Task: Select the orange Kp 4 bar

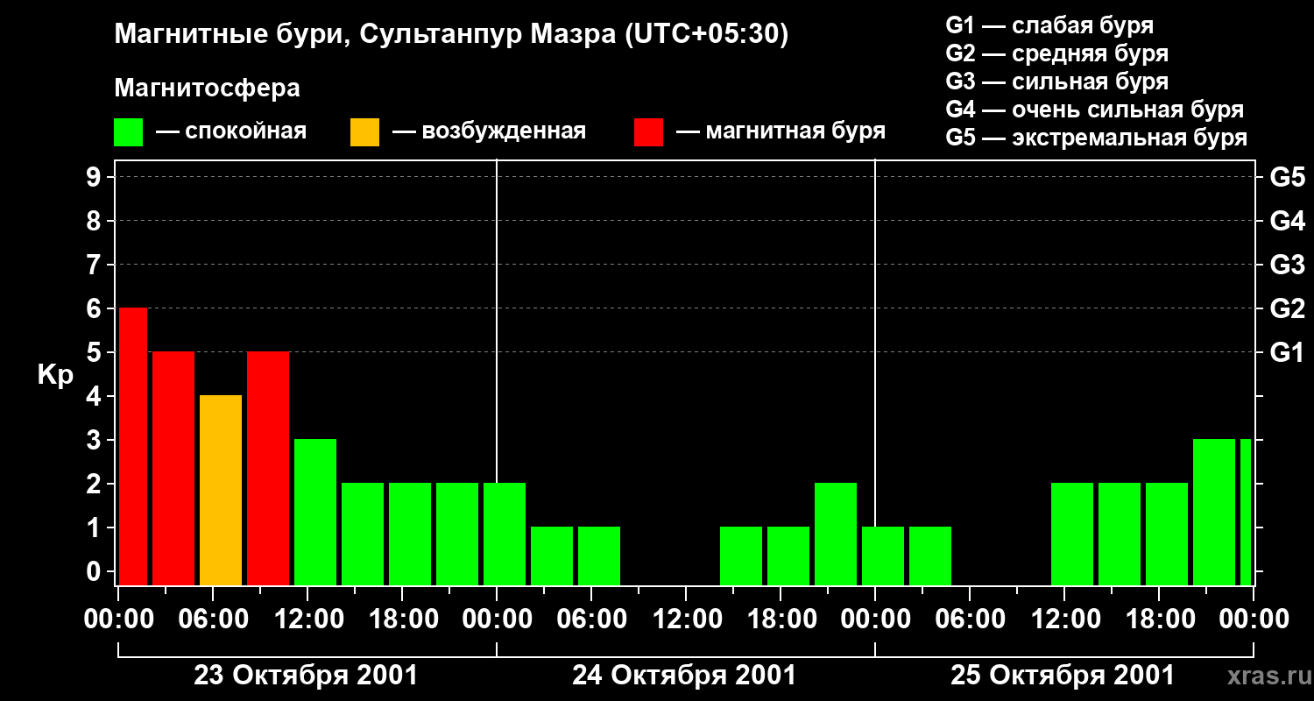Action: 221,490
